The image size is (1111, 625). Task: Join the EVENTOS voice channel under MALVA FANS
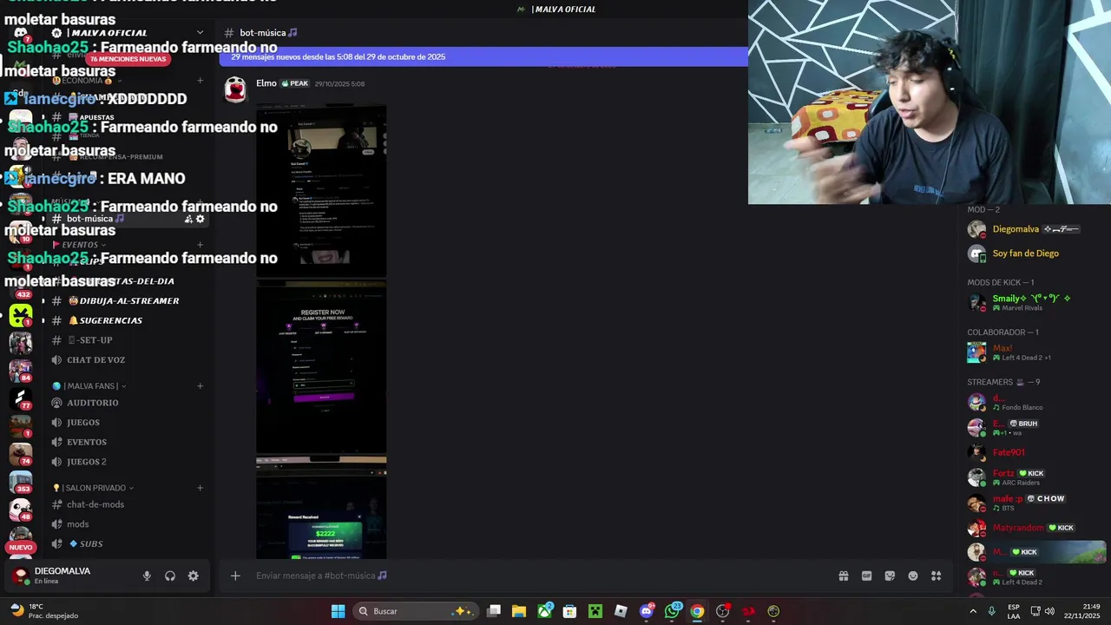(x=128, y=442)
